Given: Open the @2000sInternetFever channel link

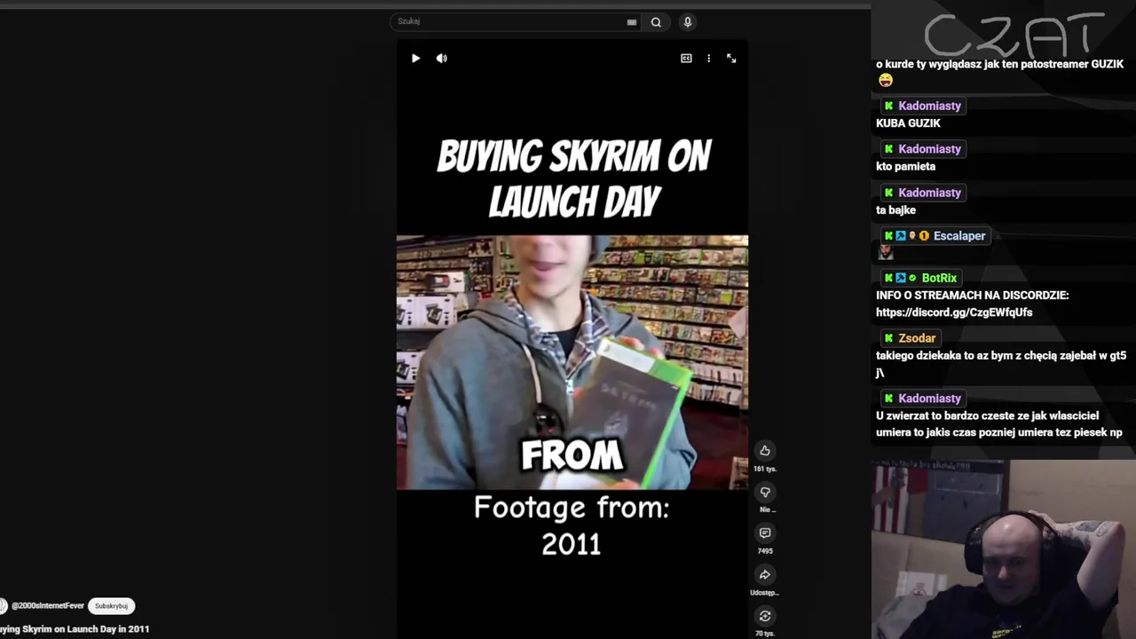Looking at the screenshot, I should click(x=47, y=606).
